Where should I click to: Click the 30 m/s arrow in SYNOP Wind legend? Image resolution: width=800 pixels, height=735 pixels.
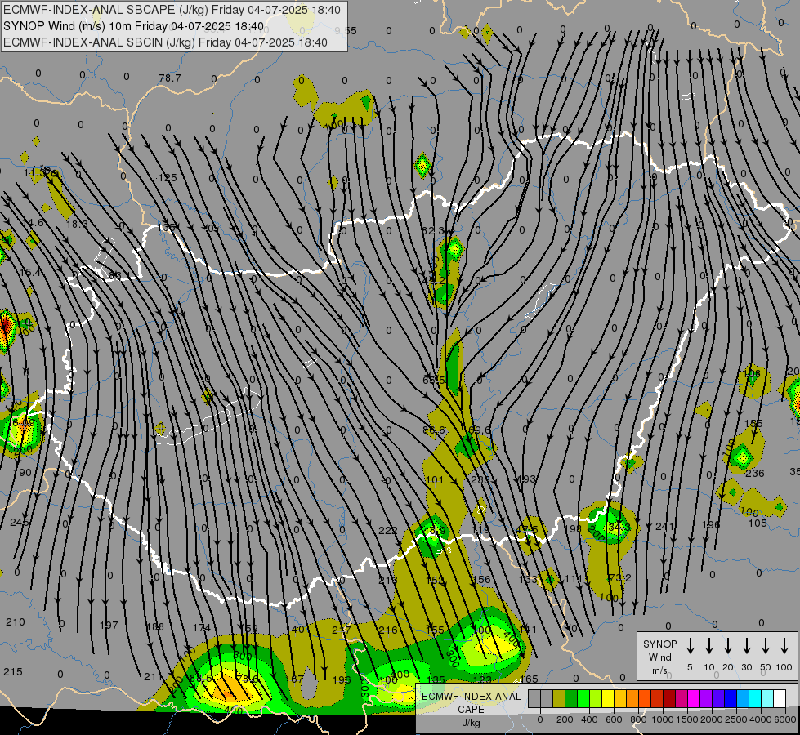746,646
